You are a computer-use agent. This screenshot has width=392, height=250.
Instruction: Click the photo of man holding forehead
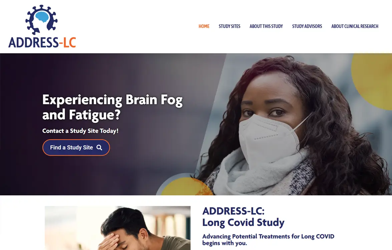pyautogui.click(x=117, y=228)
